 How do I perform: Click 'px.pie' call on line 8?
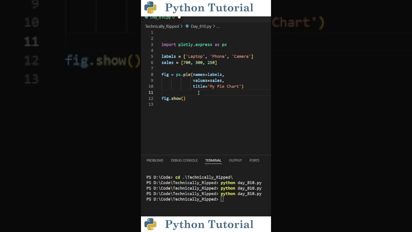183,75
